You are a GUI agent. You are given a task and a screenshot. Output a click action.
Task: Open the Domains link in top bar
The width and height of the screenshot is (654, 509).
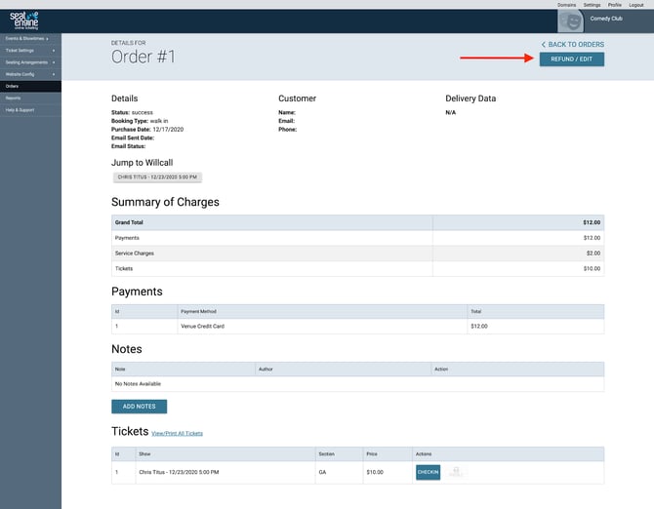point(567,5)
